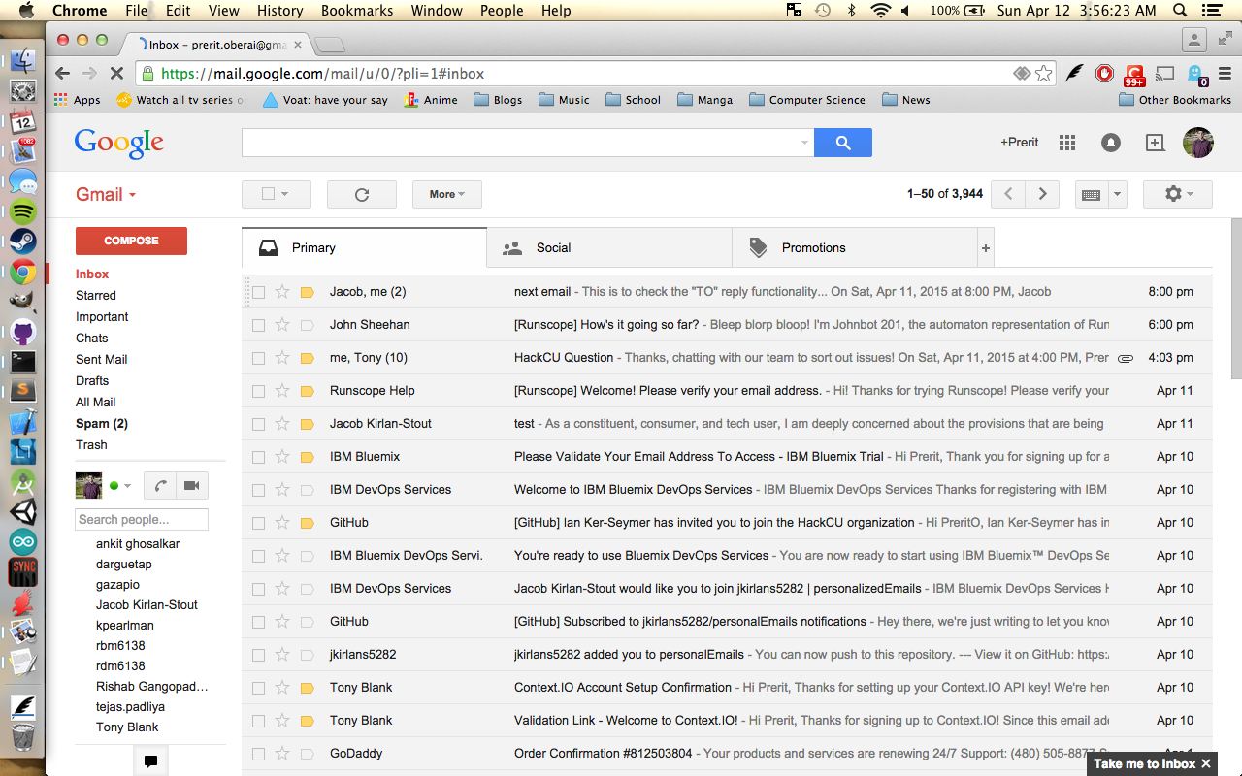Open the Starred folder
Screen dimensions: 1242x776
pos(96,296)
